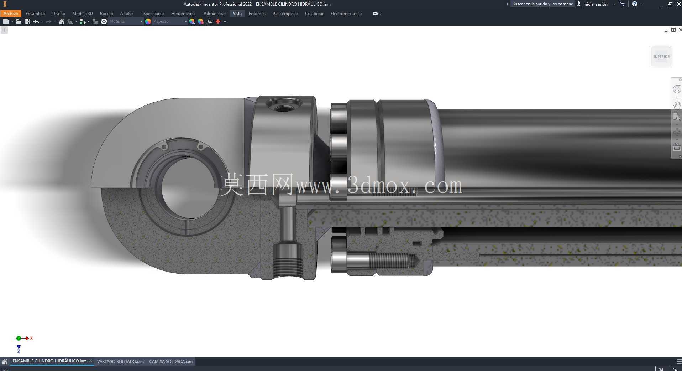Expand the help dropdown arrow
Viewport: 682px width, 371px height.
pyautogui.click(x=641, y=4)
